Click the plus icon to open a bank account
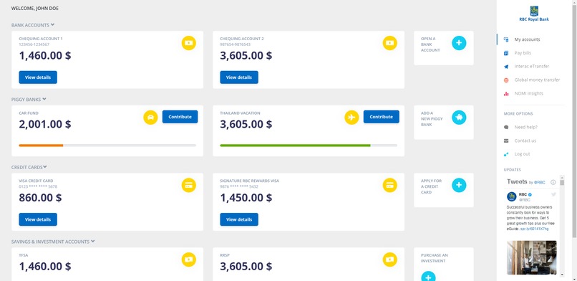Screen dimensions: 577x281 (459, 43)
